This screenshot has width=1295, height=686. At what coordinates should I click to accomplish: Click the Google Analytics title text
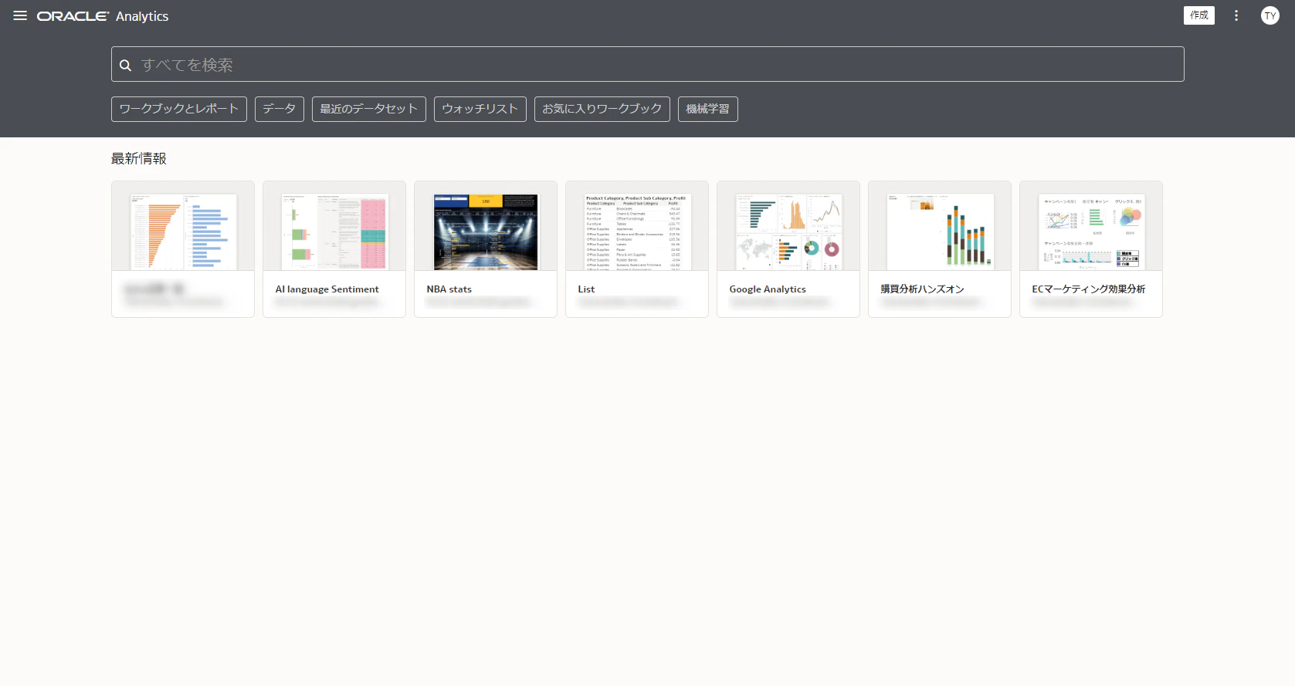(768, 289)
